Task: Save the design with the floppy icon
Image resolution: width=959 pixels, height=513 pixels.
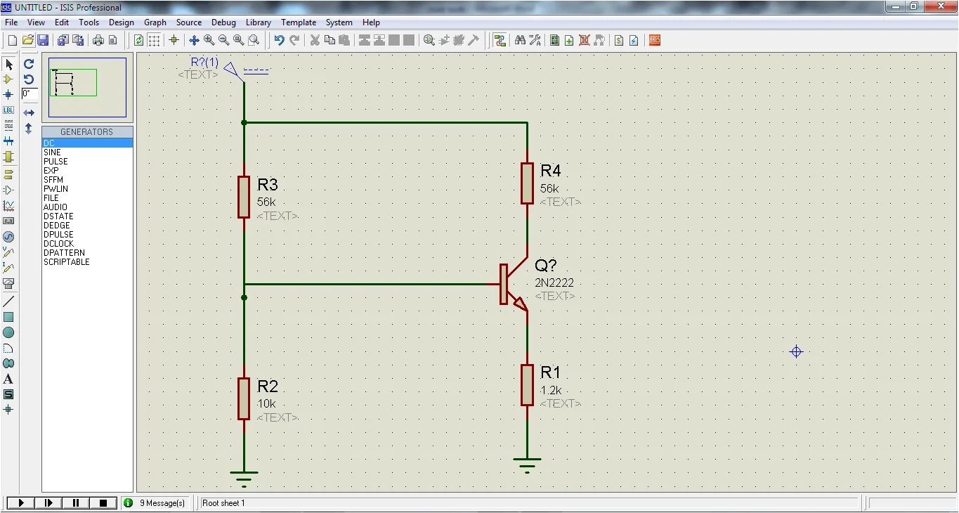Action: [43, 41]
